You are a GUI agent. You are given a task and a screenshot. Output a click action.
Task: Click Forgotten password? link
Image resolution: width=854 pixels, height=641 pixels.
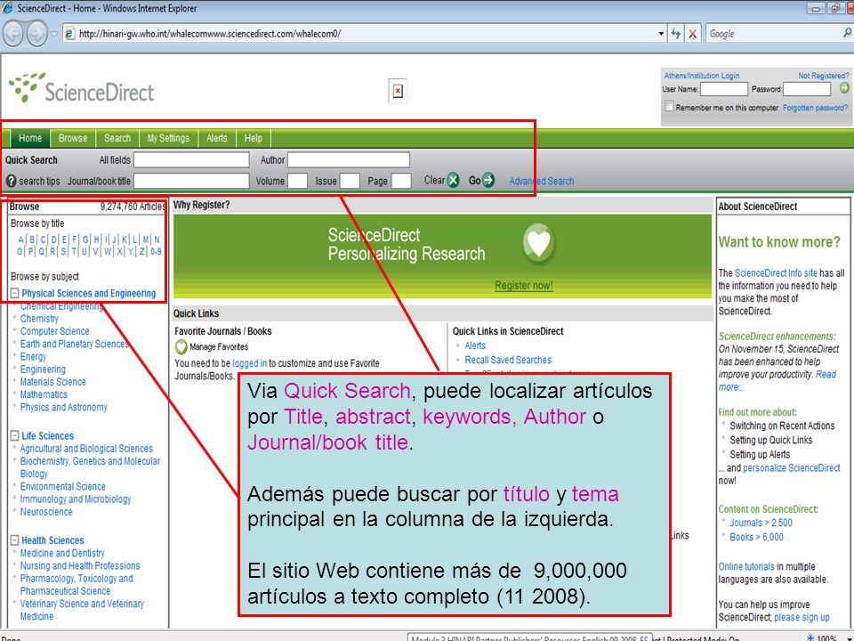point(816,108)
